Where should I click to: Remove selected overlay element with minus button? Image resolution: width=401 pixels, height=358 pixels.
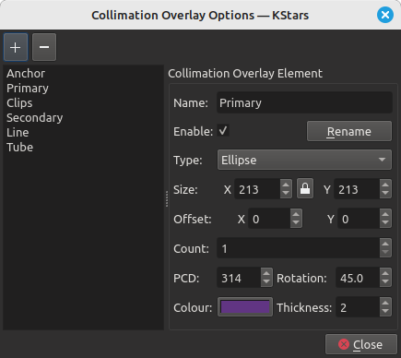pyautogui.click(x=44, y=47)
